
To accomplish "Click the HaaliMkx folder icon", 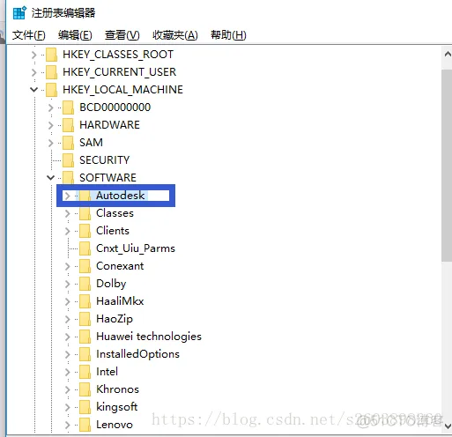I will (85, 301).
